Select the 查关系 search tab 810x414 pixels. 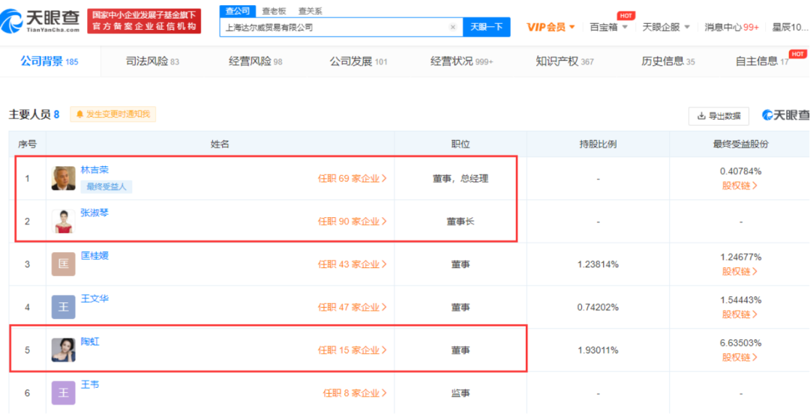(310, 10)
